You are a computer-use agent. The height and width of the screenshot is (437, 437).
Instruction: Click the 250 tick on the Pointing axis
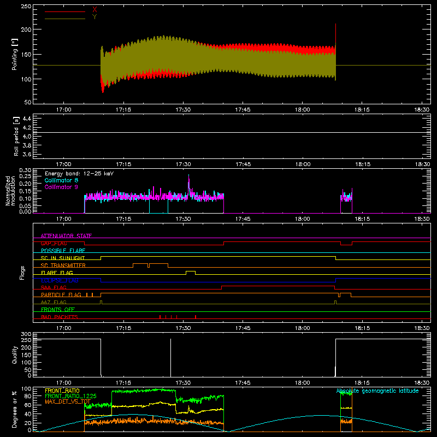click(26, 7)
